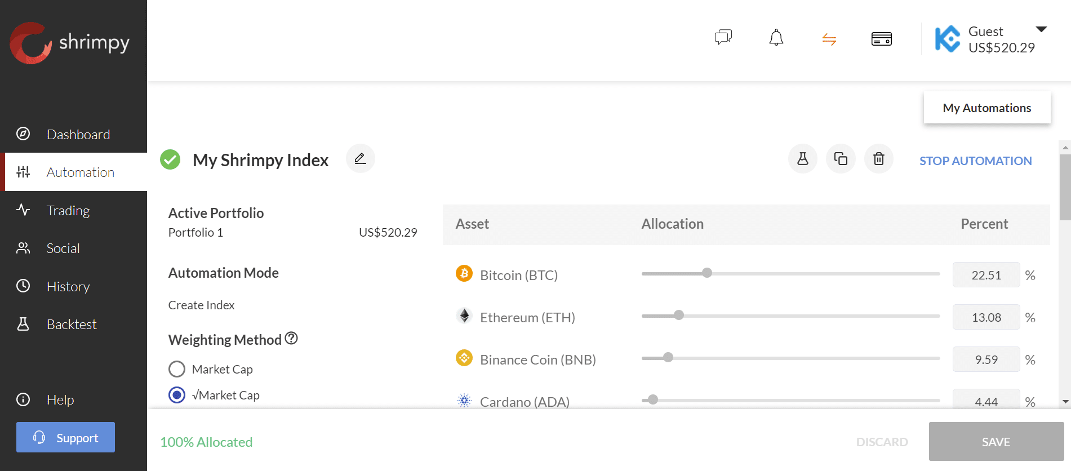Click the Social people icon
Image resolution: width=1071 pixels, height=471 pixels.
click(23, 248)
